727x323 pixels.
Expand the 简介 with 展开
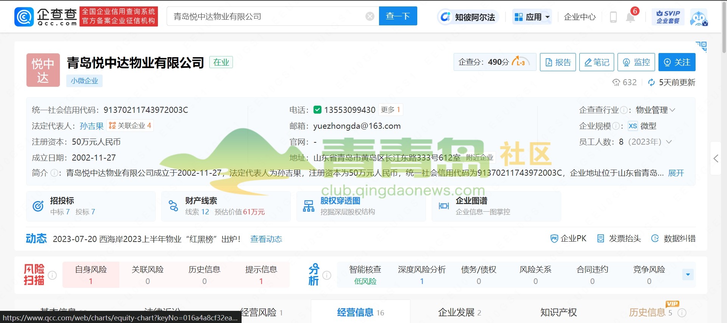pos(676,173)
